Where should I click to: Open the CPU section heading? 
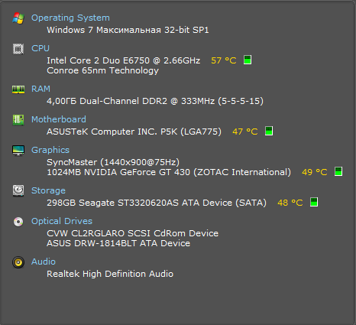(40, 48)
